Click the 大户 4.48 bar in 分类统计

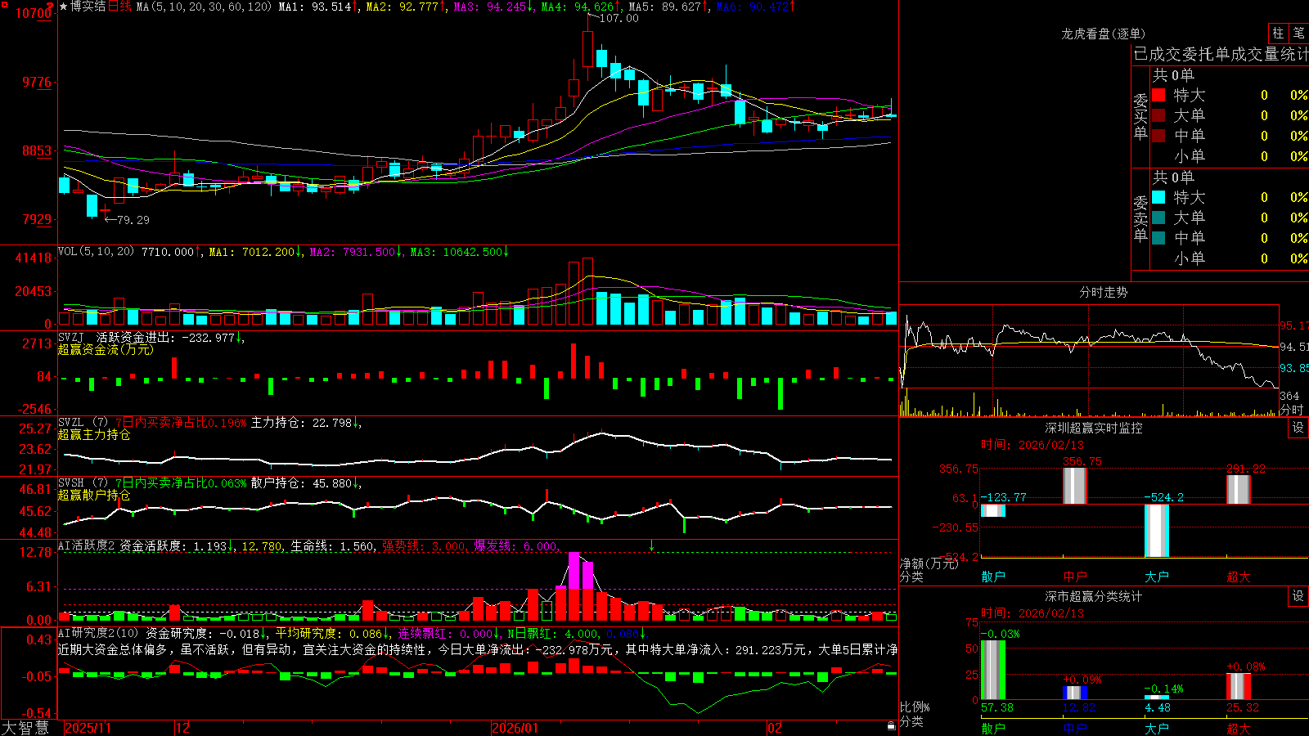click(x=1156, y=698)
